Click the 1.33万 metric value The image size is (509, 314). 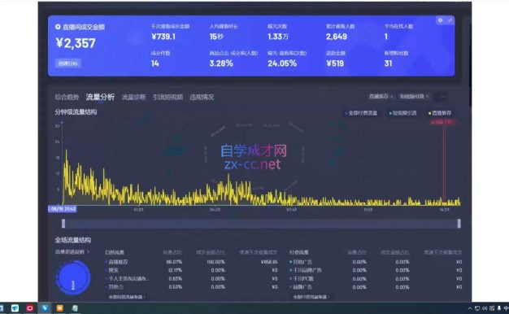(x=278, y=37)
